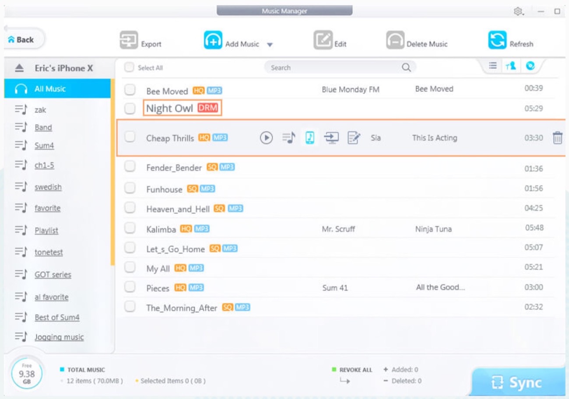Click the Sync button
The width and height of the screenshot is (569, 399).
(x=519, y=382)
